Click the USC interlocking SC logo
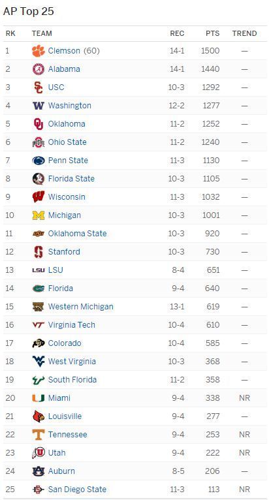 (39, 87)
